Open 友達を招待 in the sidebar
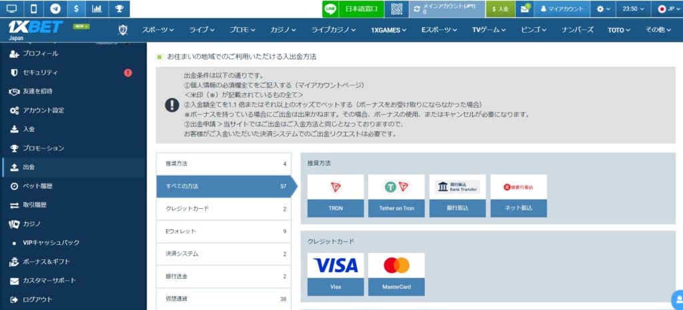The width and height of the screenshot is (683, 310). 73,91
